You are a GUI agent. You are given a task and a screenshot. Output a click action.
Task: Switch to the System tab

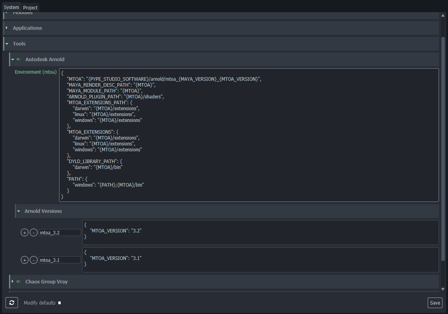point(11,7)
